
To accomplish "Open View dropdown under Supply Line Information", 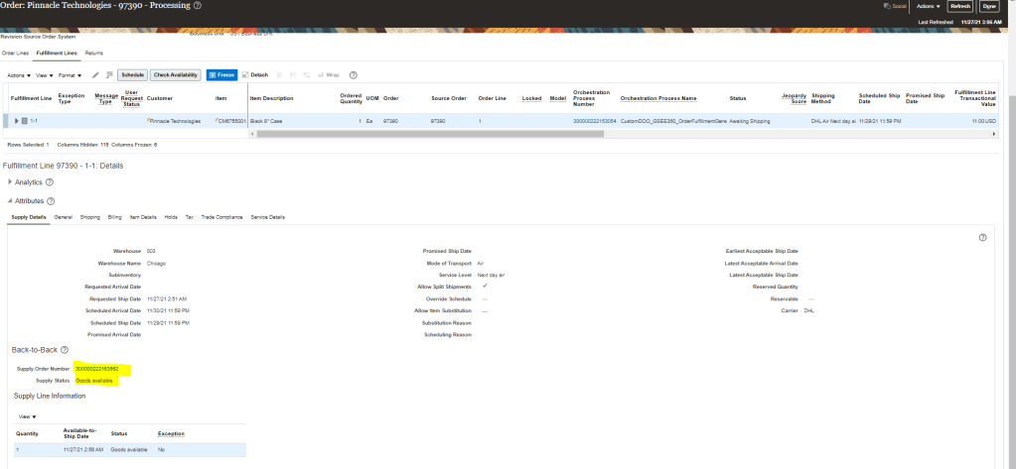I will pyautogui.click(x=28, y=416).
